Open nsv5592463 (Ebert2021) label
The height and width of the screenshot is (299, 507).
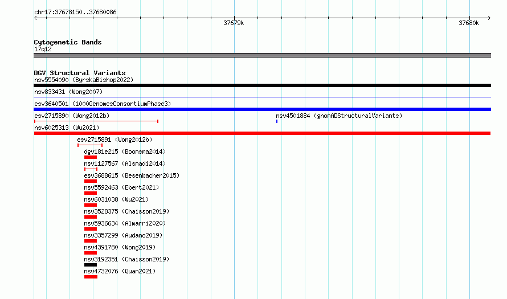pyautogui.click(x=121, y=187)
